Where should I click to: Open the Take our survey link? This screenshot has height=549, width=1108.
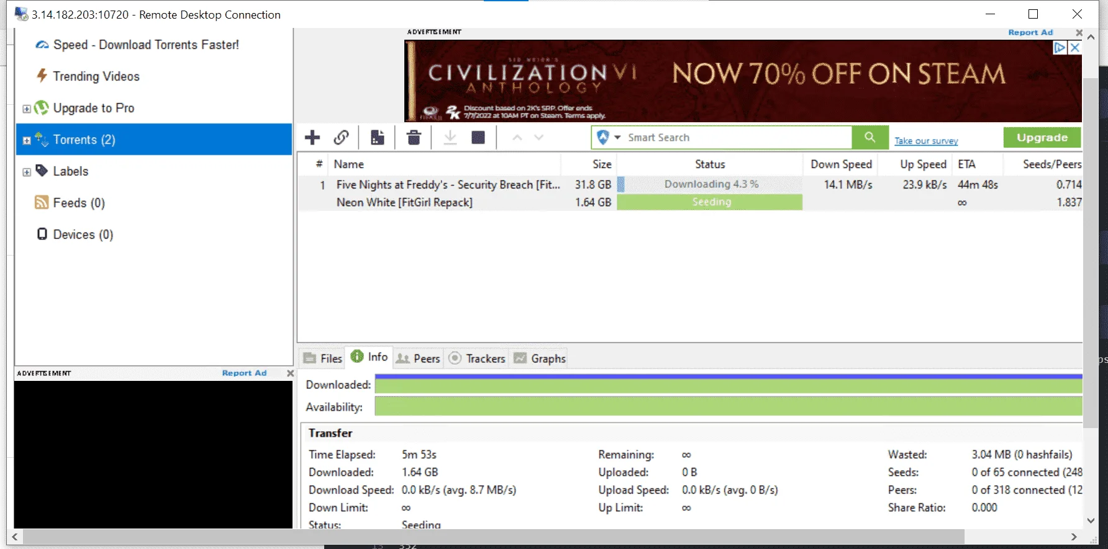[926, 141]
